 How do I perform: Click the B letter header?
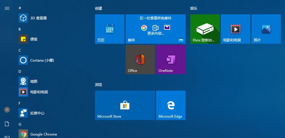[x=20, y=29]
